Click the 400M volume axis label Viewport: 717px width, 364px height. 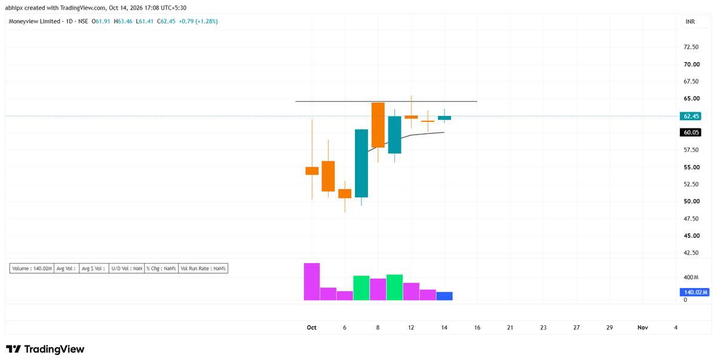tap(691, 278)
